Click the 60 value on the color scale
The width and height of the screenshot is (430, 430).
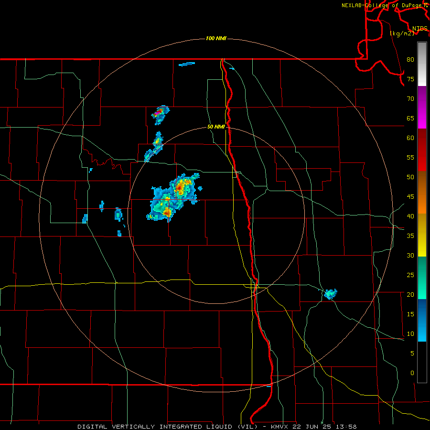click(x=410, y=138)
